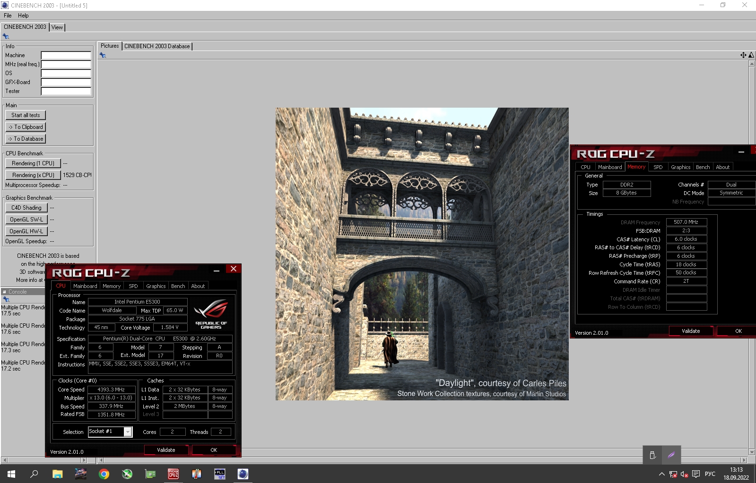Minimize the CPU-Z Memory window

(741, 152)
